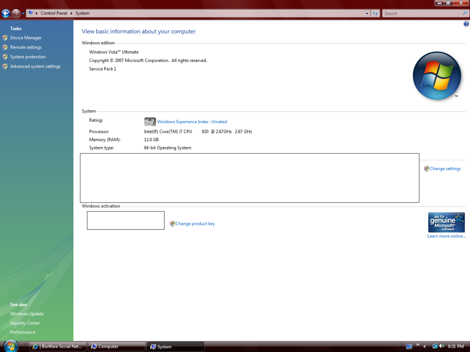Click the Change settings link
The height and width of the screenshot is (352, 470).
pos(445,169)
